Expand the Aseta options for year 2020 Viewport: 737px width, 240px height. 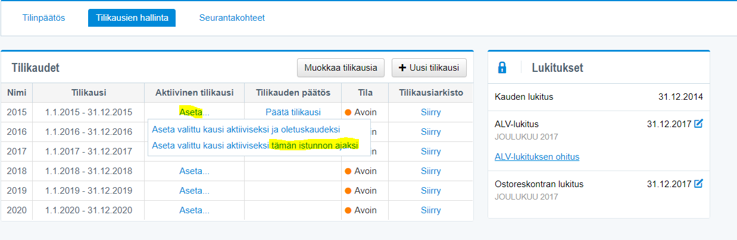pyautogui.click(x=194, y=210)
